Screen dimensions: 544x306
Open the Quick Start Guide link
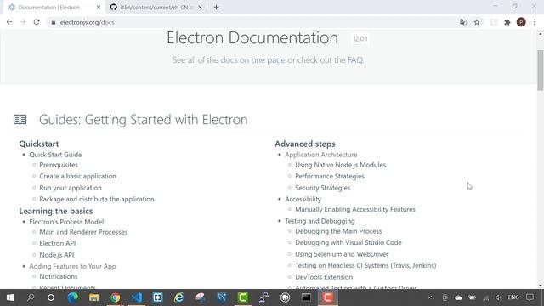coord(55,155)
